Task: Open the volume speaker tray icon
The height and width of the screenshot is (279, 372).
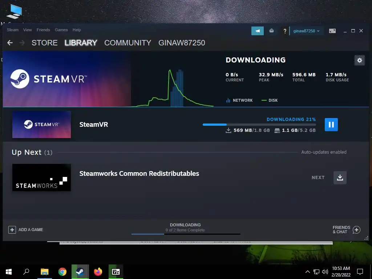Action: coord(325,272)
